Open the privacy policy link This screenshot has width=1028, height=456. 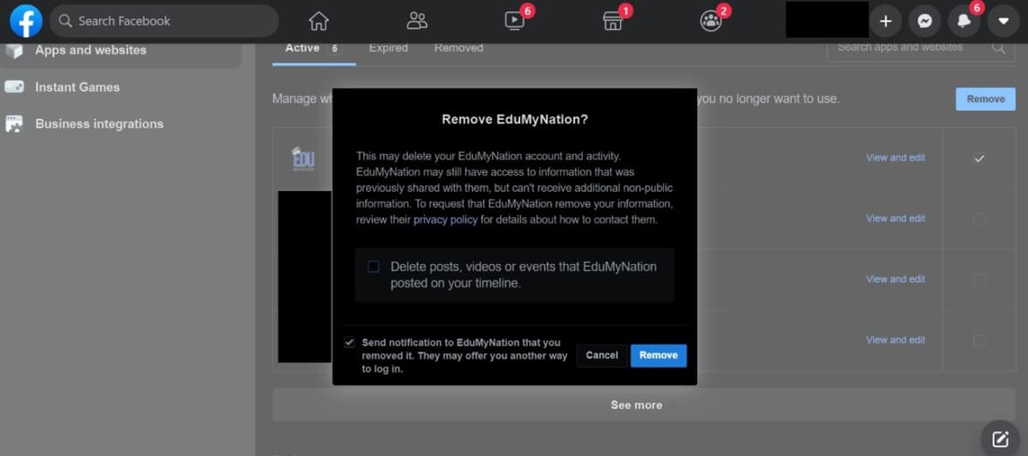(445, 220)
